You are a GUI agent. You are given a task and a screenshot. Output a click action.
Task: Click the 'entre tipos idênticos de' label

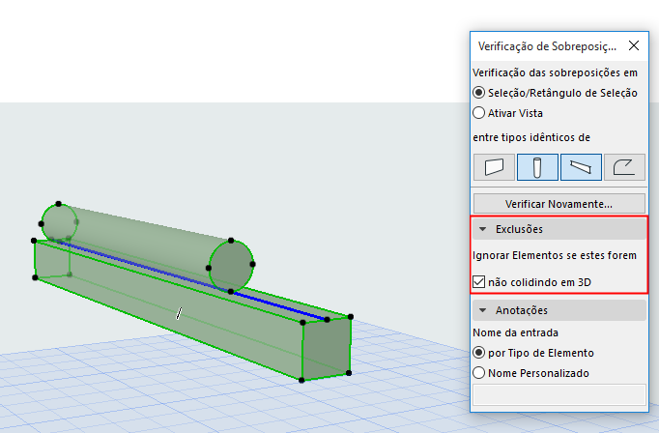[531, 137]
